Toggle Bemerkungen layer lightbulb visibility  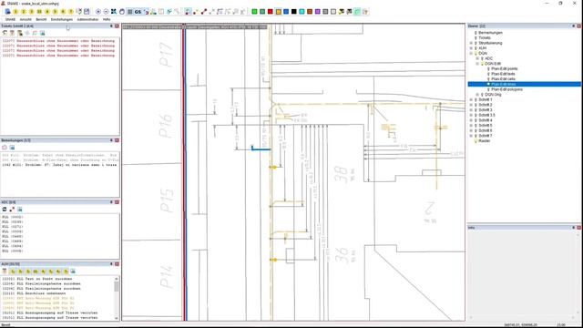point(476,33)
